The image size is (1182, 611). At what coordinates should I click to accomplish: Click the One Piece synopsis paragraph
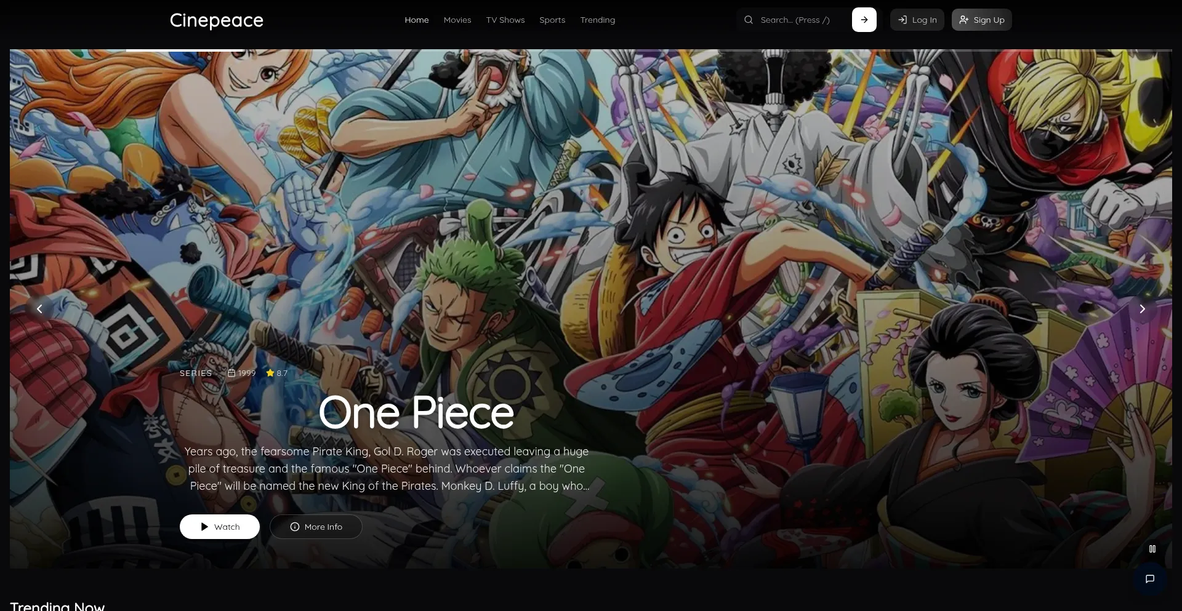(x=387, y=468)
